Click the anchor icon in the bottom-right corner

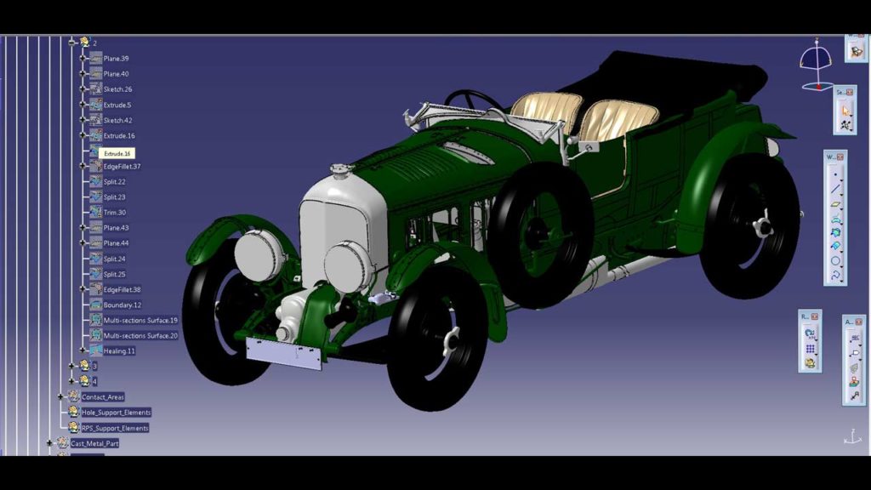click(852, 438)
